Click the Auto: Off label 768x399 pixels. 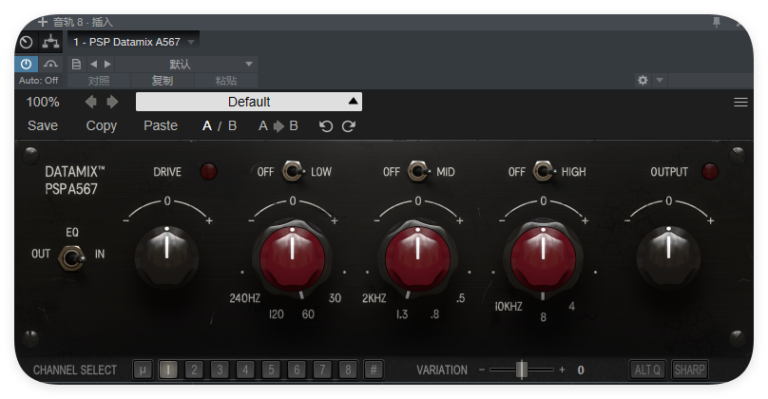point(38,81)
